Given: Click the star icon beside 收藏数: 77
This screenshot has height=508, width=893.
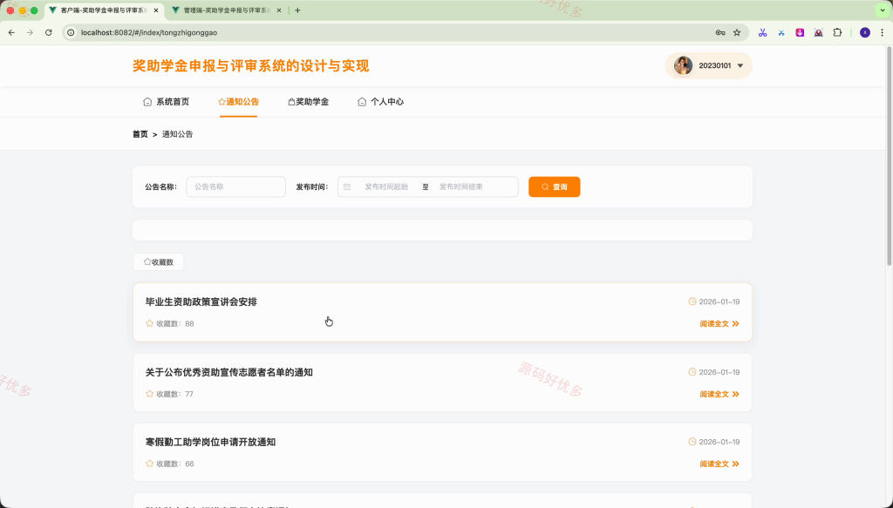Looking at the screenshot, I should pyautogui.click(x=149, y=394).
